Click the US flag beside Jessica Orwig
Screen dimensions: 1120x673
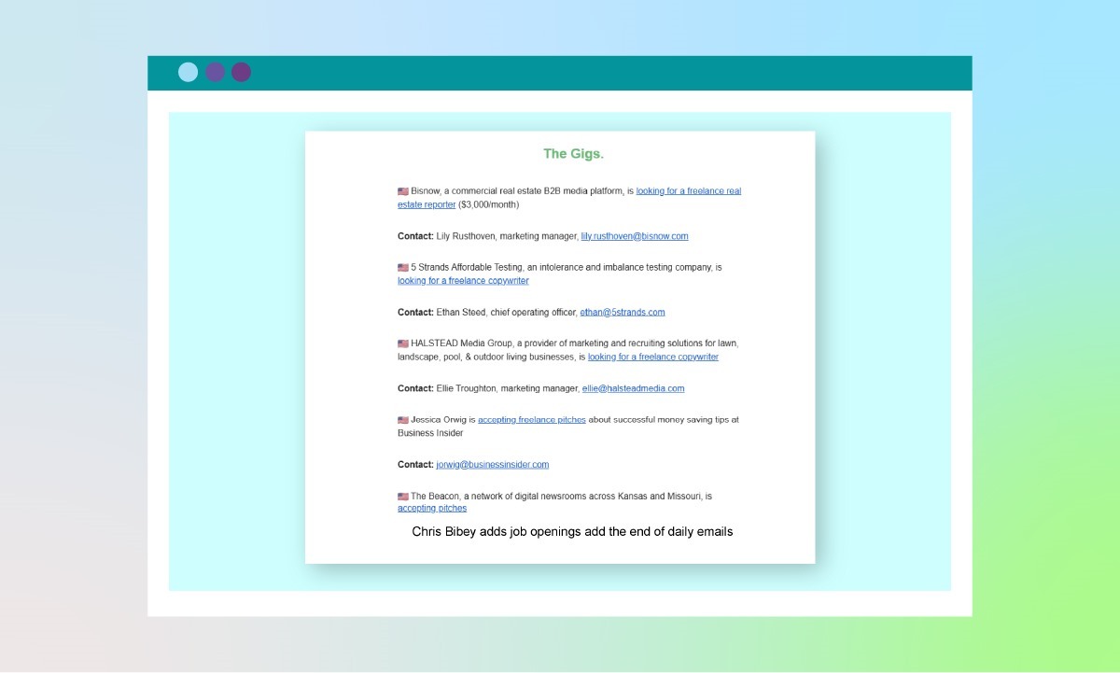(403, 420)
